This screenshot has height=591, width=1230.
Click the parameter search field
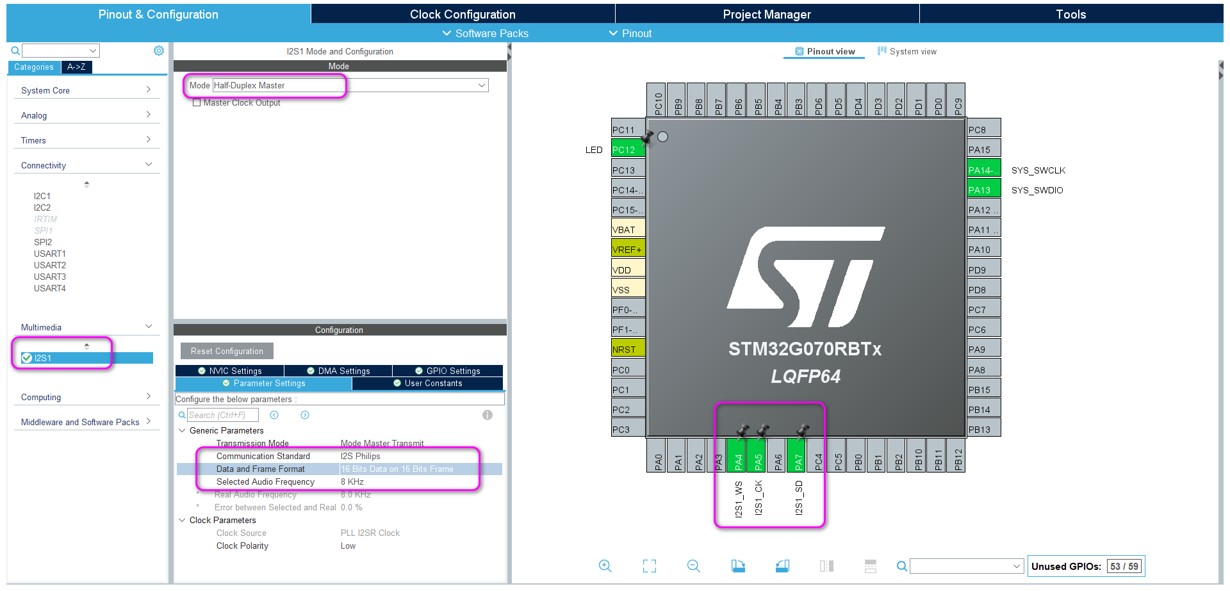pyautogui.click(x=224, y=415)
